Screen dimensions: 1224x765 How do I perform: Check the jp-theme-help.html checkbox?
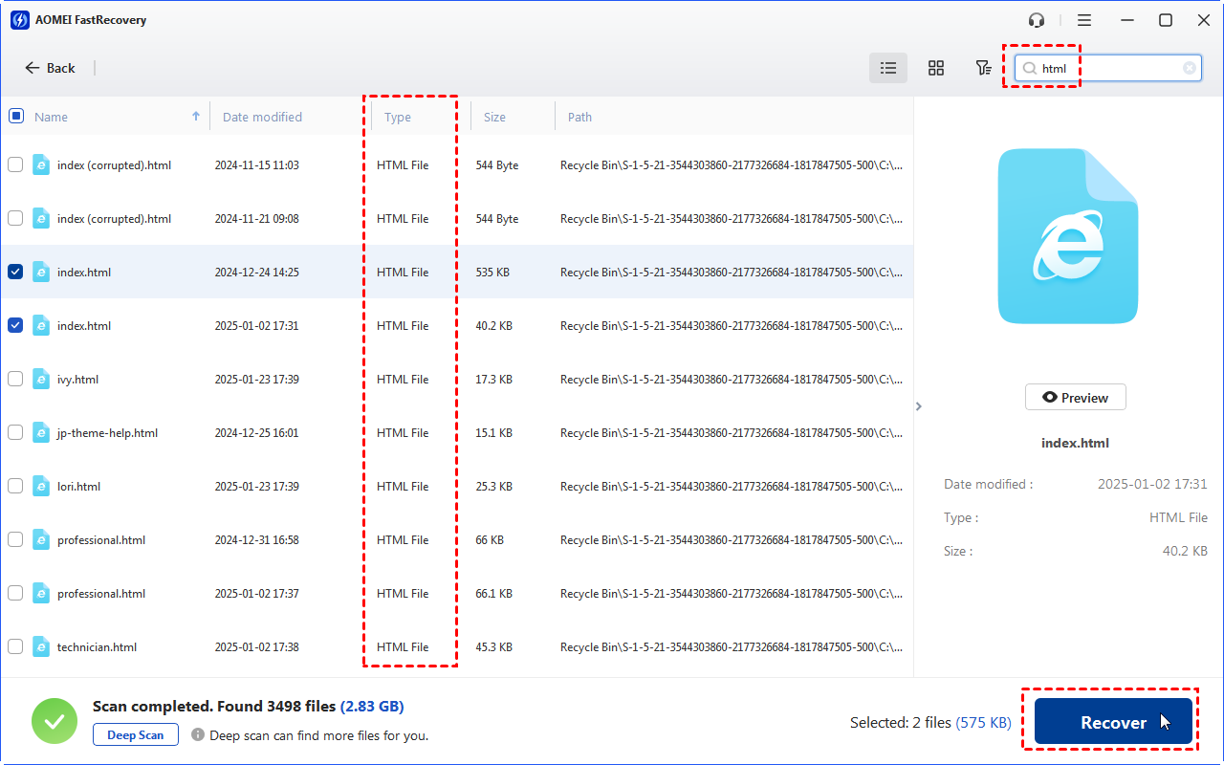click(x=15, y=432)
